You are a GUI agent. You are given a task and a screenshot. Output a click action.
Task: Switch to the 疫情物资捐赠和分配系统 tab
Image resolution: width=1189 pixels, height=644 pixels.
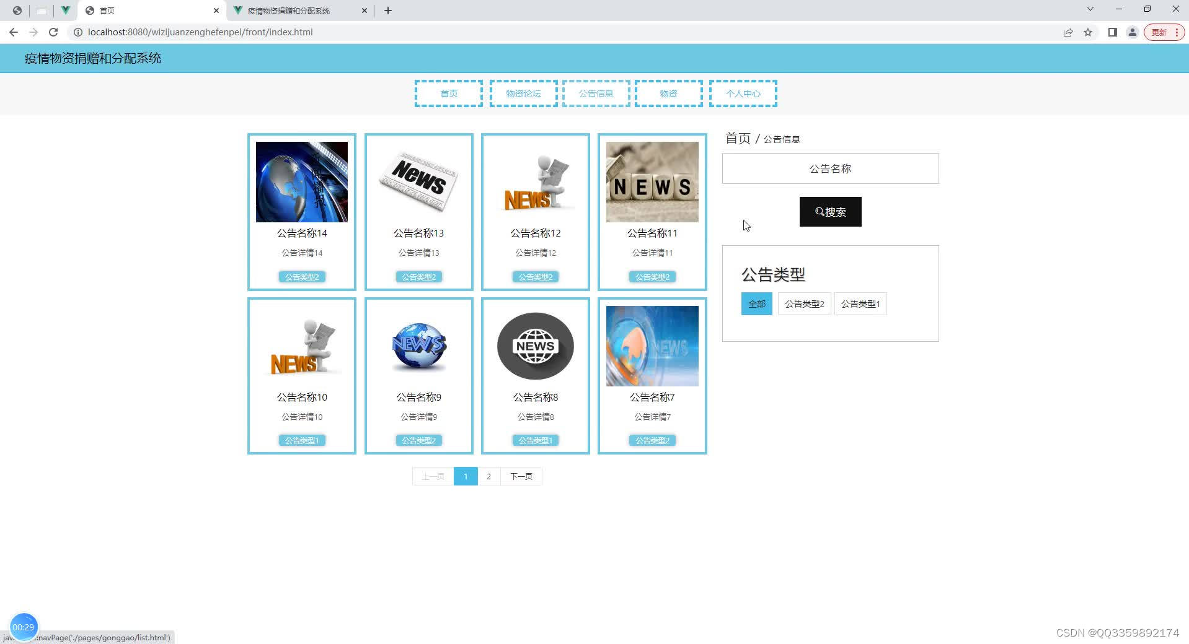point(300,11)
